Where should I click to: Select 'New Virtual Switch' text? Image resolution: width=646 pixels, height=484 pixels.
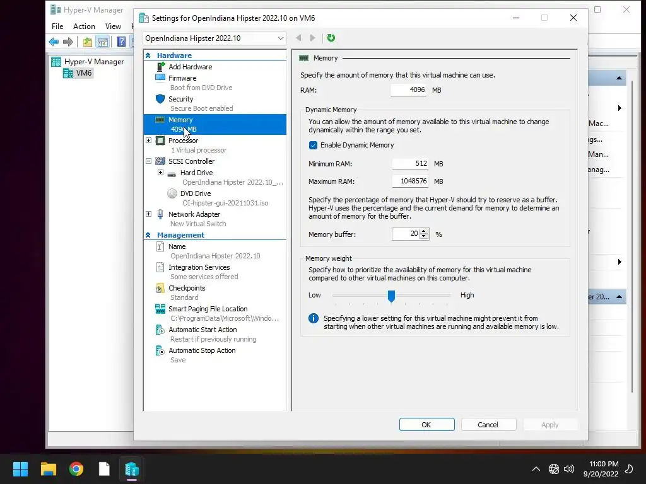point(198,224)
